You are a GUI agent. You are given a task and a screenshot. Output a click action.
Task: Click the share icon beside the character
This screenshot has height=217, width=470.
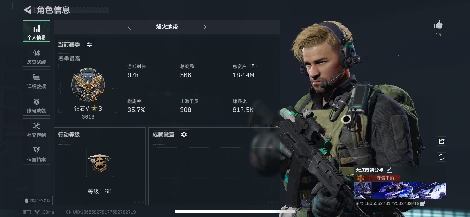click(441, 141)
